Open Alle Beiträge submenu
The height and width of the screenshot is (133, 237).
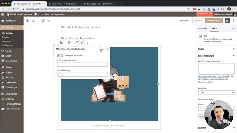7,33
